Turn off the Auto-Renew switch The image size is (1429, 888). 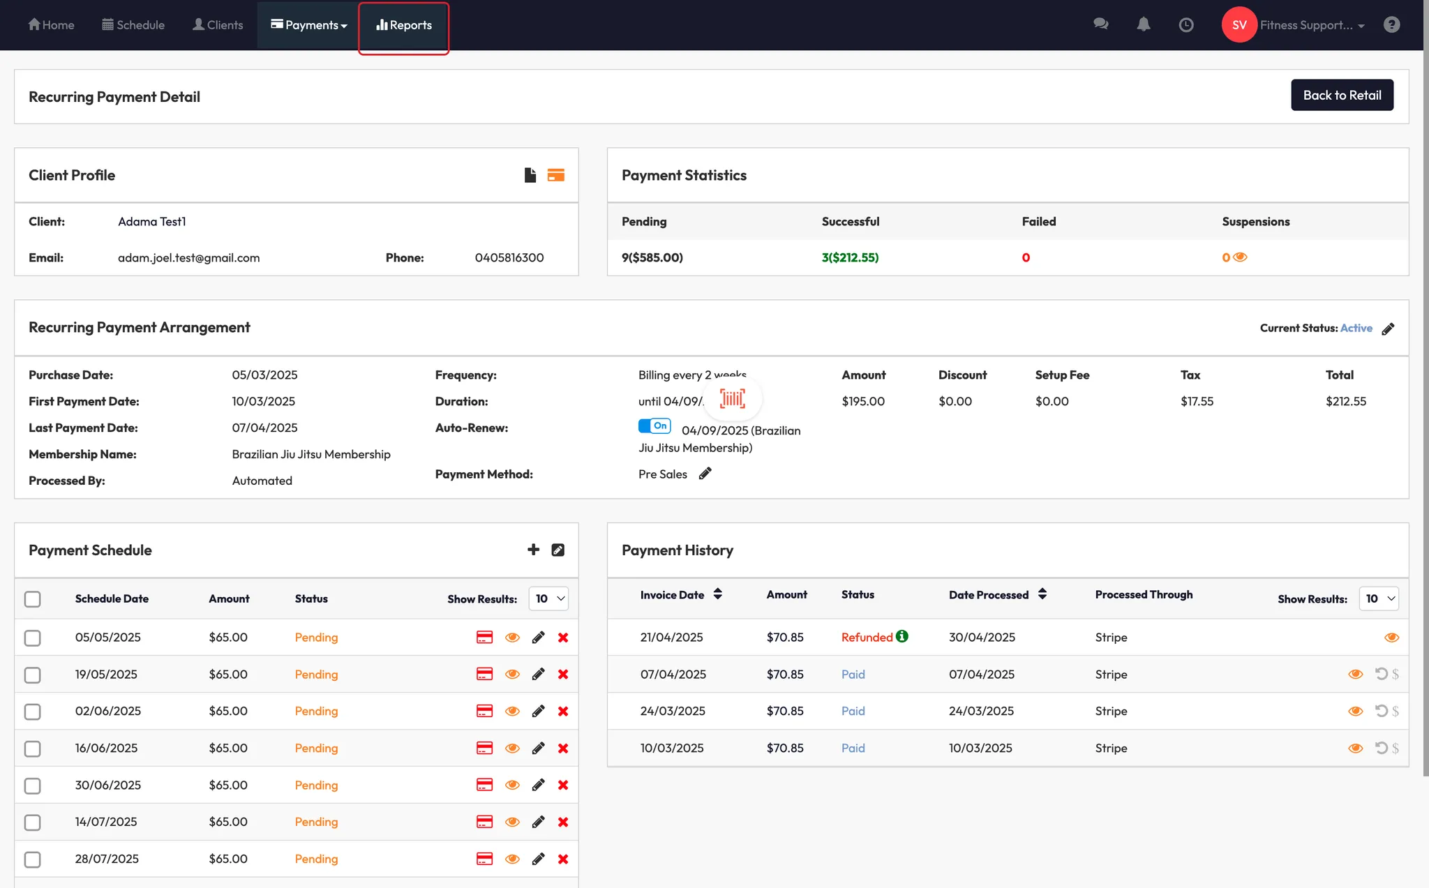654,426
